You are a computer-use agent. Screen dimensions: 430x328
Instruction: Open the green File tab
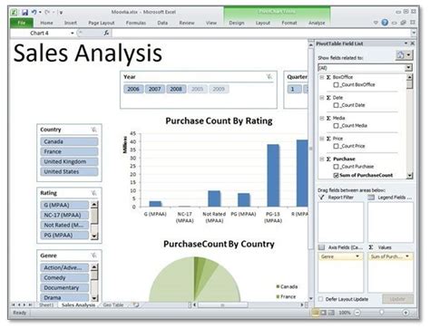tap(22, 23)
